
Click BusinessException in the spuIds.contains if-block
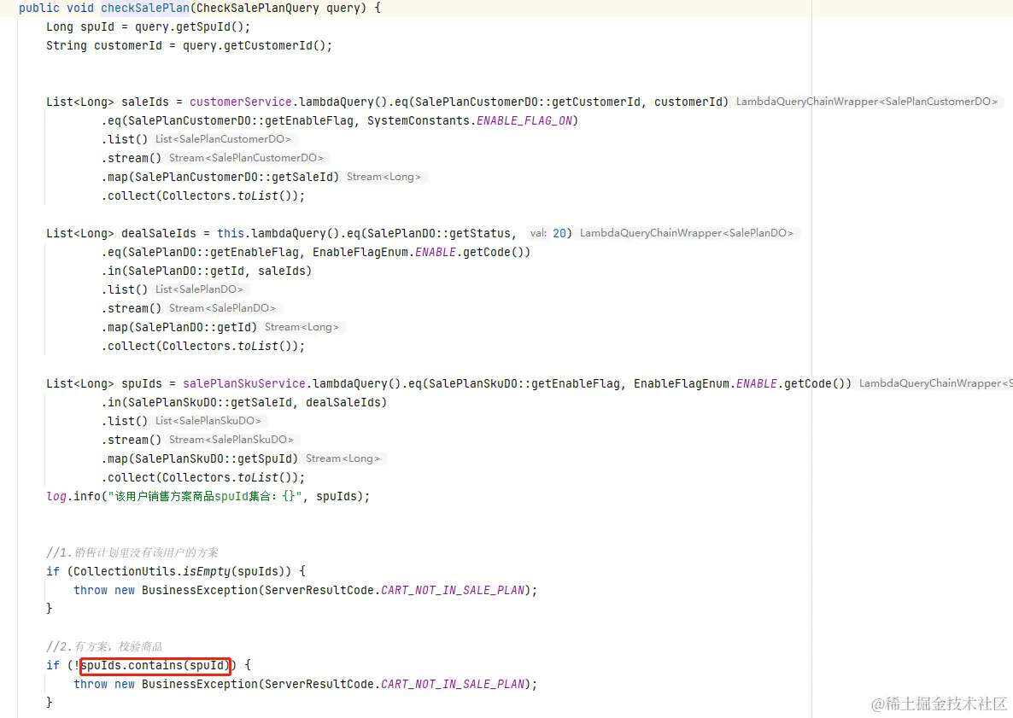click(x=200, y=684)
